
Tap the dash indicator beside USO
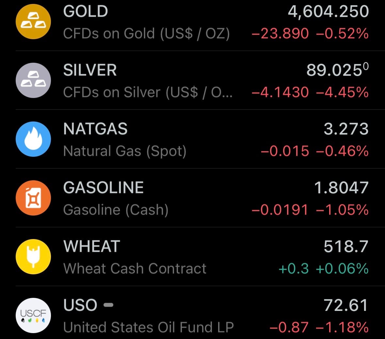[108, 305]
